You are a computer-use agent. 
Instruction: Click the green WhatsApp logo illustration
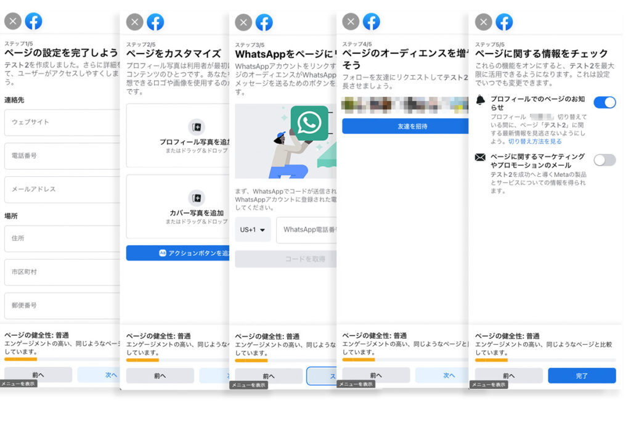[309, 123]
